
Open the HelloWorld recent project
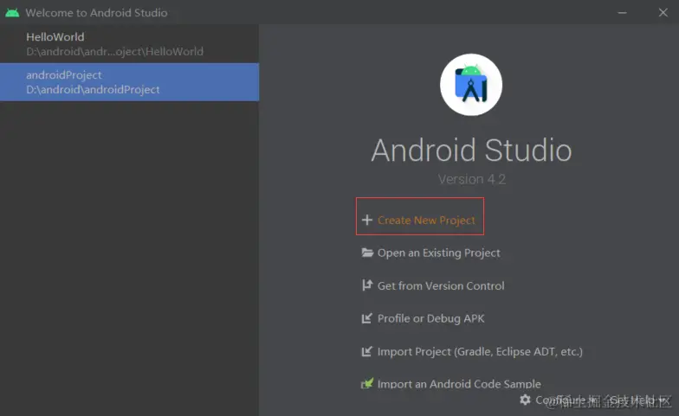click(130, 44)
